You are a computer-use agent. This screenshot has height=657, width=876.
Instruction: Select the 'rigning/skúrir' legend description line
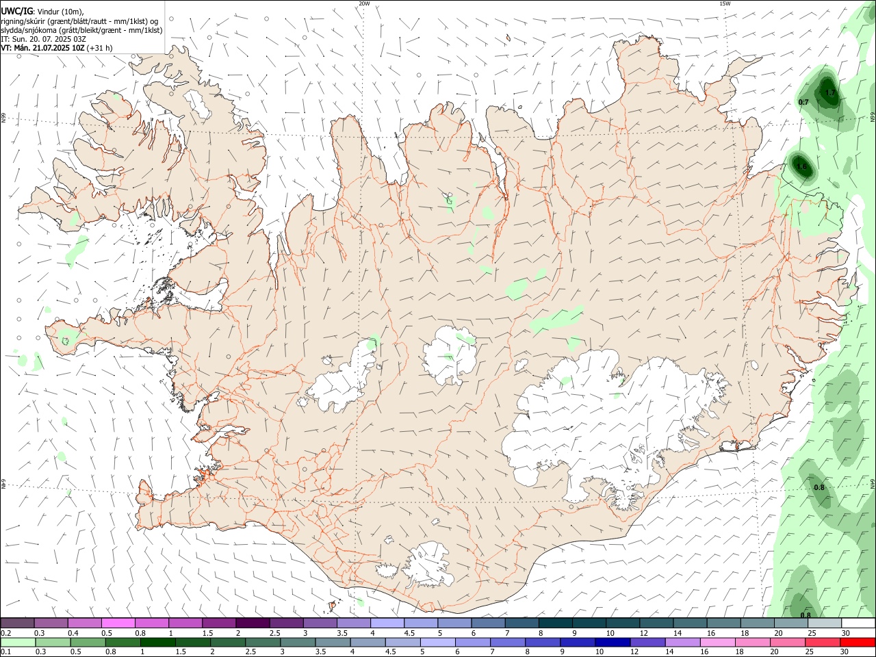coord(79,21)
